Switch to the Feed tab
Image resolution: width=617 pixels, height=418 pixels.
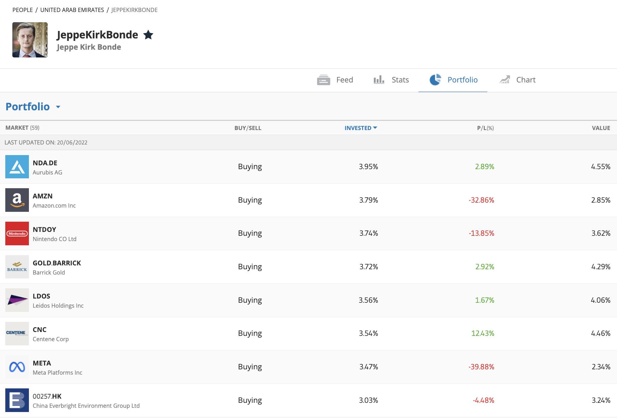pos(344,80)
